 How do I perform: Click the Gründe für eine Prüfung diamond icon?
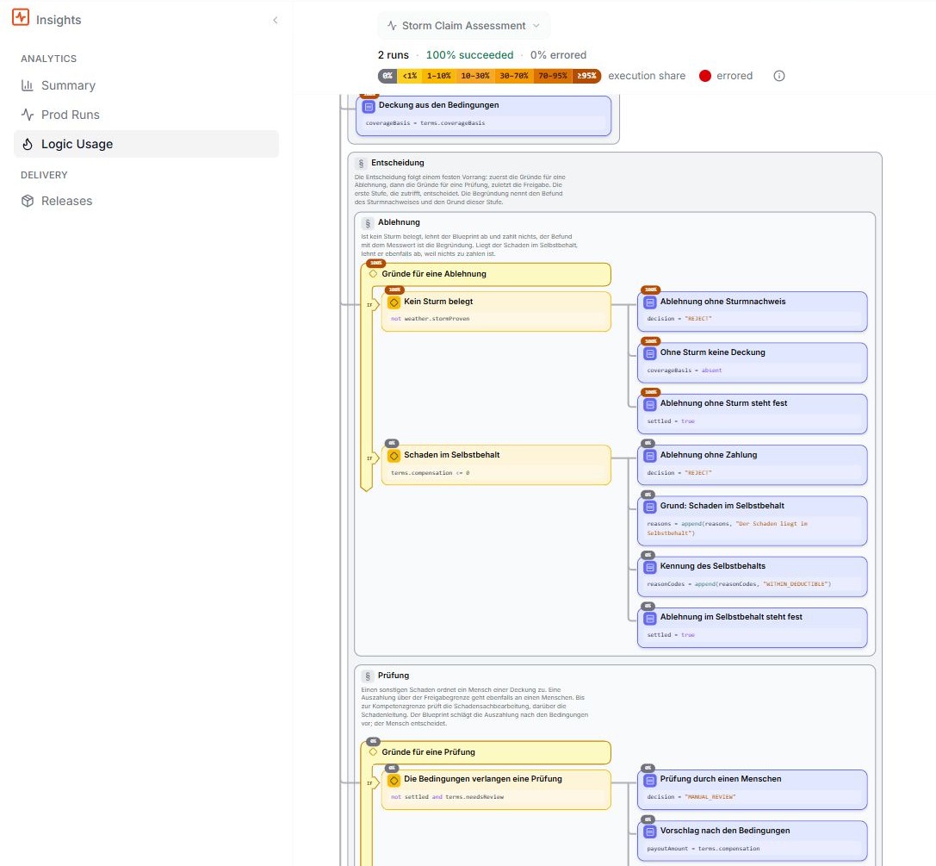click(373, 752)
